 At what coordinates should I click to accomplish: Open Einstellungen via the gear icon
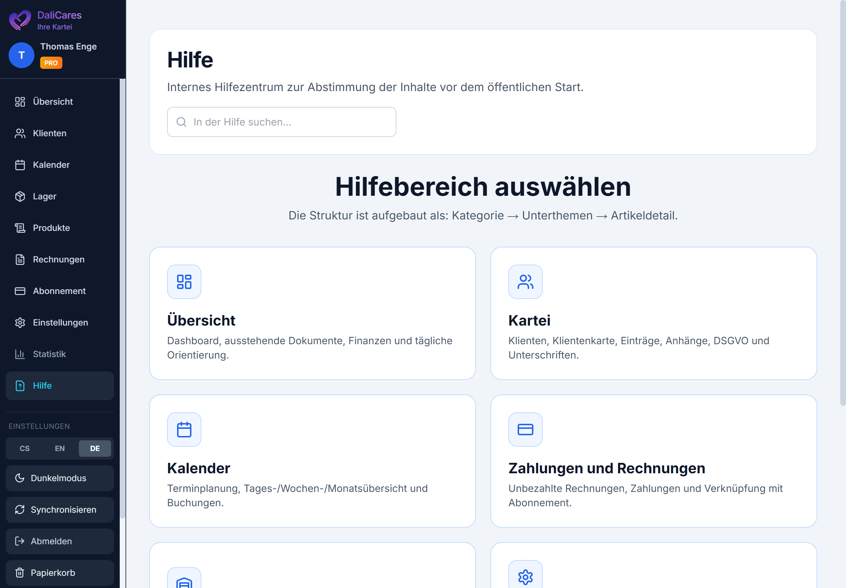[20, 322]
